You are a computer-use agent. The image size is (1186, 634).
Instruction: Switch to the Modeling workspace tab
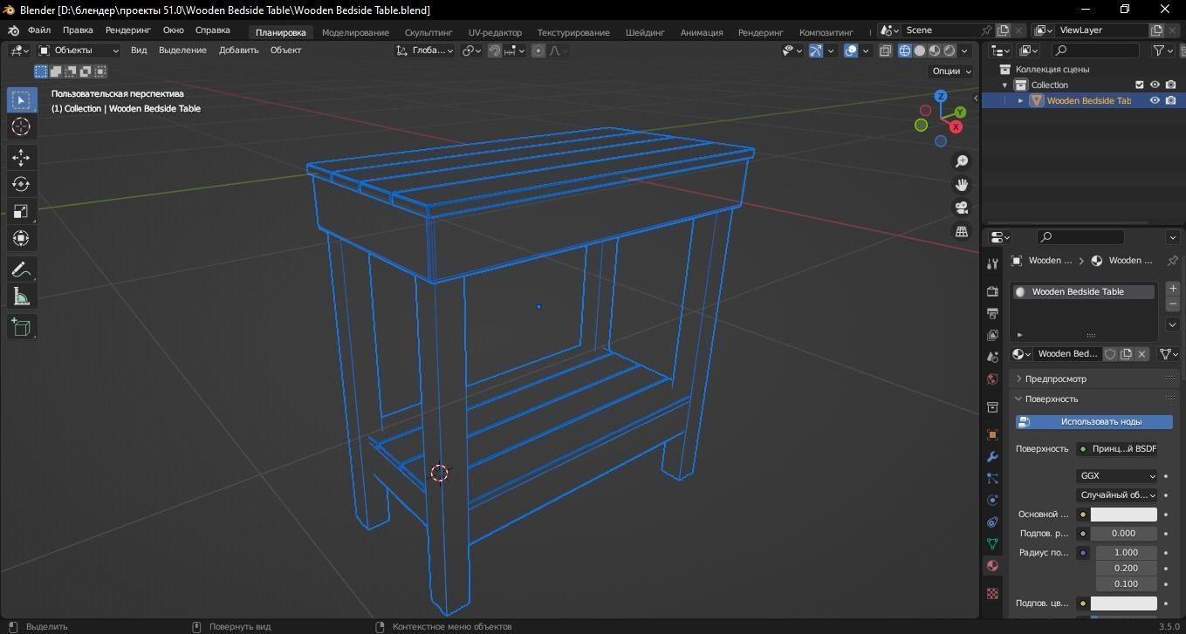tap(355, 32)
